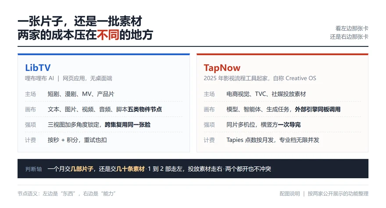Click the '主场' label in TapNow card

[x=209, y=94]
